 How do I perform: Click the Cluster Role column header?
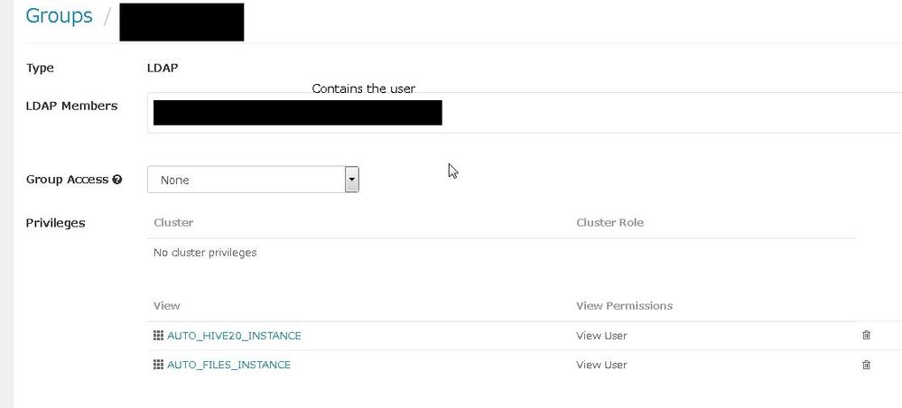click(x=609, y=222)
